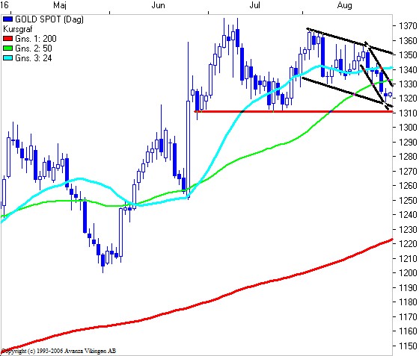Click the 1220 price axis label
419x356 pixels.
tap(408, 243)
